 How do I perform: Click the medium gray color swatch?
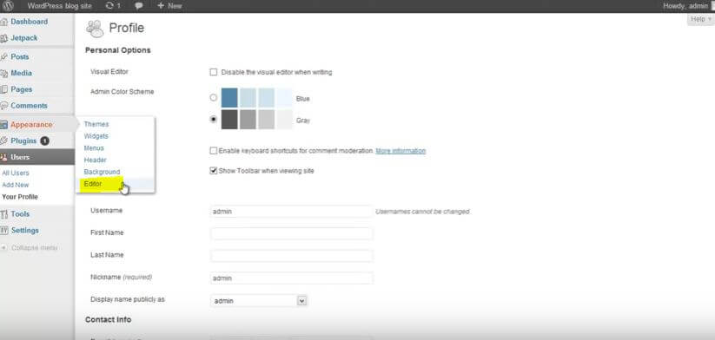(248, 119)
